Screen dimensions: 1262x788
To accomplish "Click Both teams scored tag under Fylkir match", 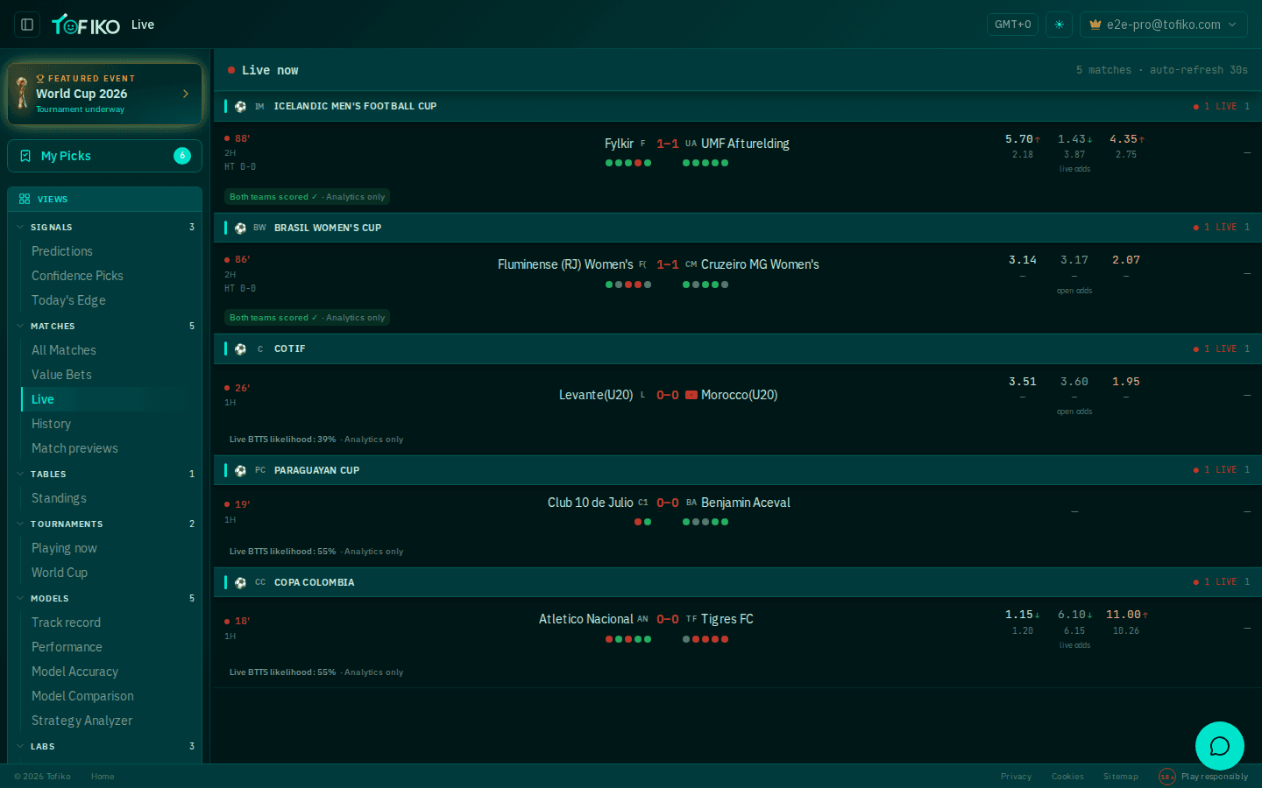I will click(307, 197).
